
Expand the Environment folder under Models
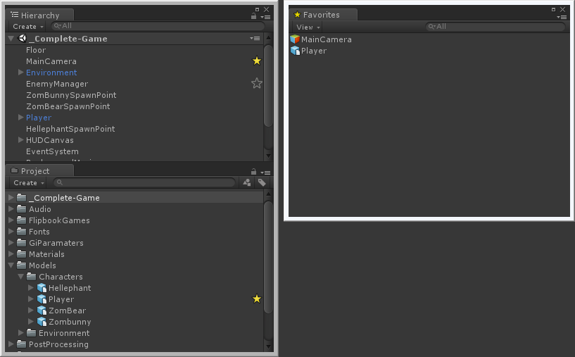pos(21,333)
